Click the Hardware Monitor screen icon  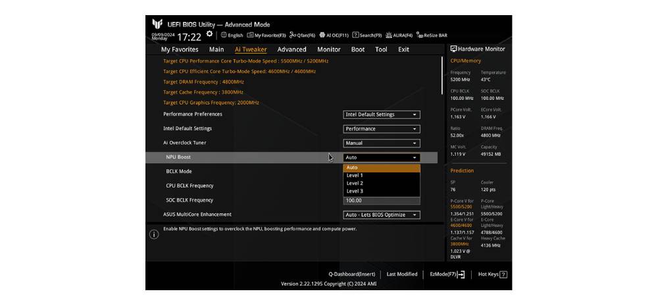tap(453, 49)
